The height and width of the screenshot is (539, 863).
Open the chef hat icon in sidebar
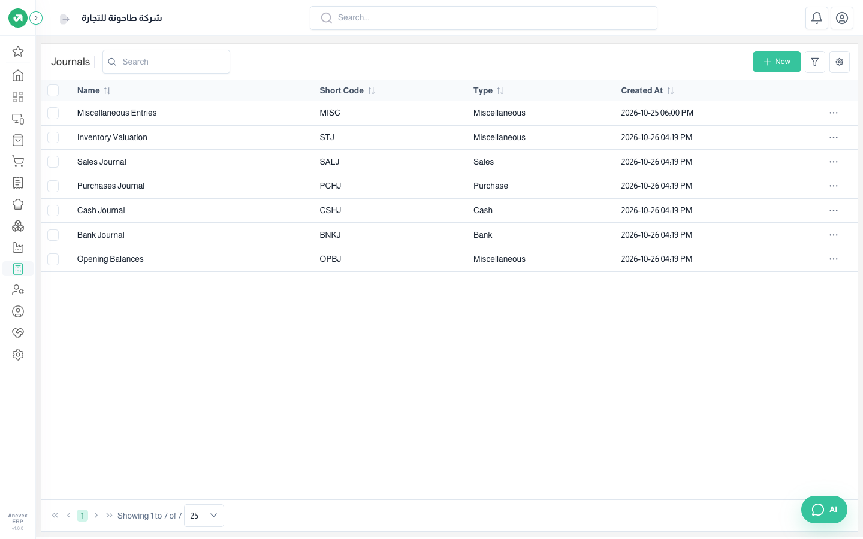click(x=18, y=204)
